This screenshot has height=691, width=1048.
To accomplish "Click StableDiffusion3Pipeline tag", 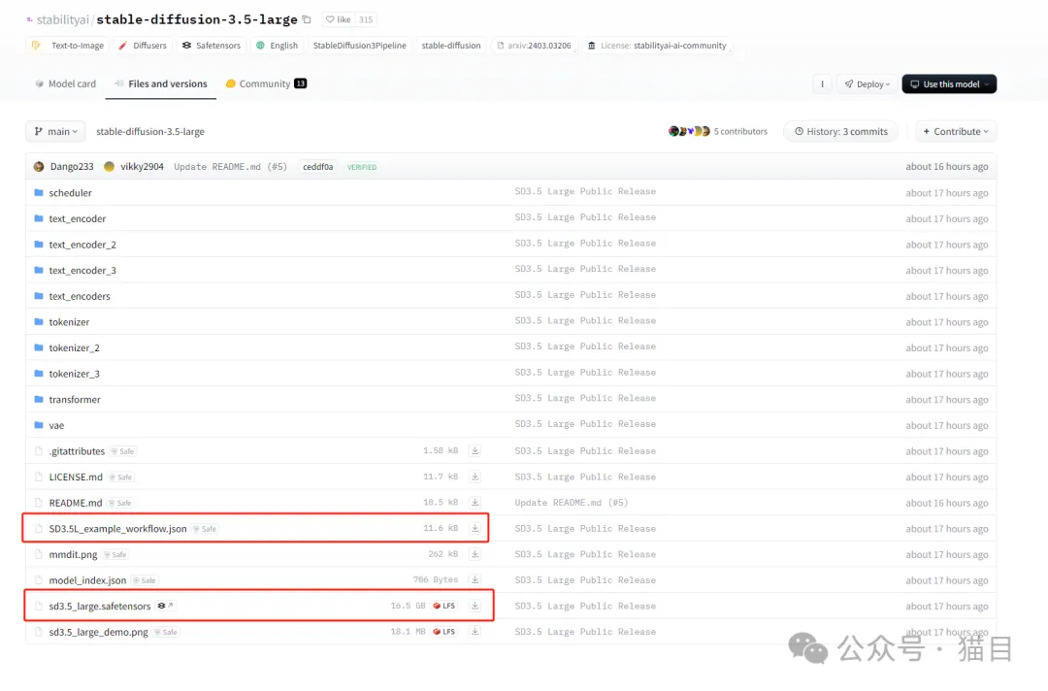I will tap(360, 46).
